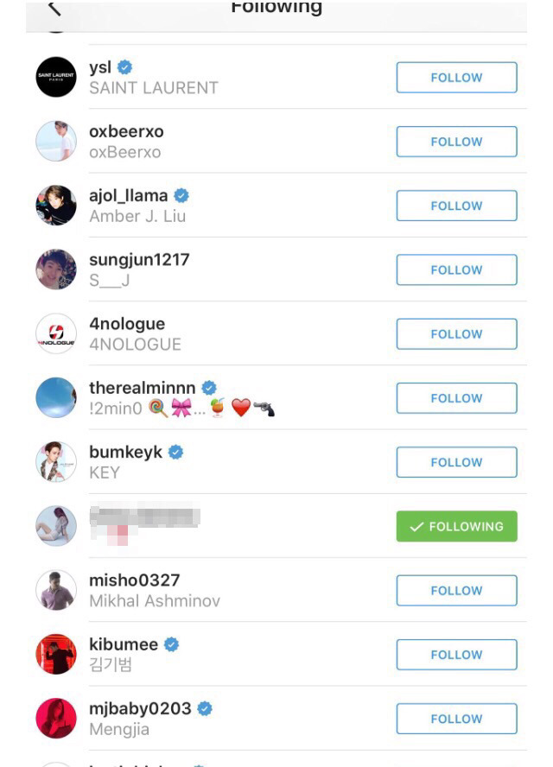Image resolution: width=553 pixels, height=767 pixels.
Task: Follow sungjun1217 with its Follow button
Action: pos(456,269)
